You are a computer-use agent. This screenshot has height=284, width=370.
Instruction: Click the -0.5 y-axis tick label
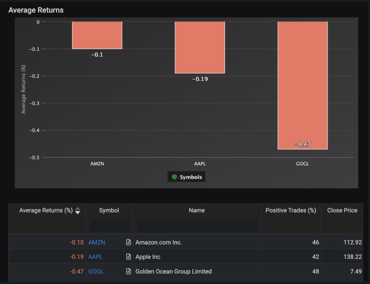(x=34, y=157)
